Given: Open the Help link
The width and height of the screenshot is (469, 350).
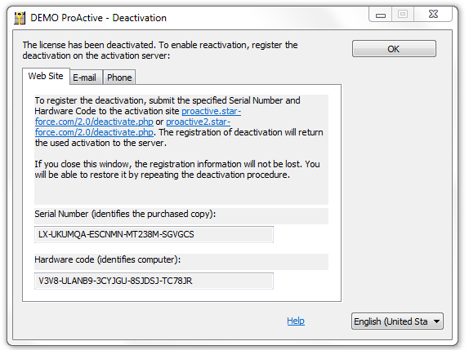Looking at the screenshot, I should coord(296,321).
